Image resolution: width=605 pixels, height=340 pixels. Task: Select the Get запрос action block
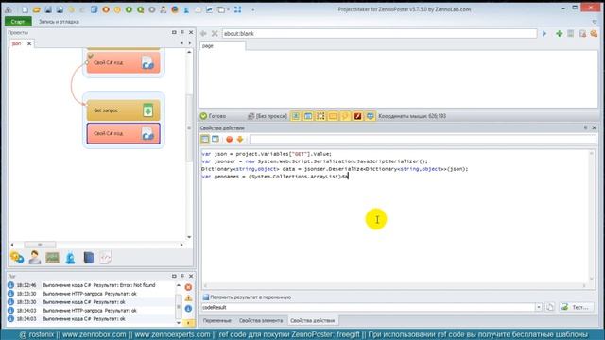pyautogui.click(x=123, y=110)
